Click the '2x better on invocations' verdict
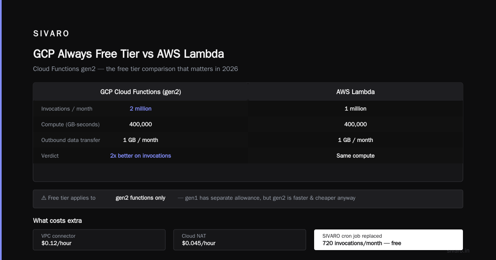The image size is (496, 260). [x=141, y=156]
